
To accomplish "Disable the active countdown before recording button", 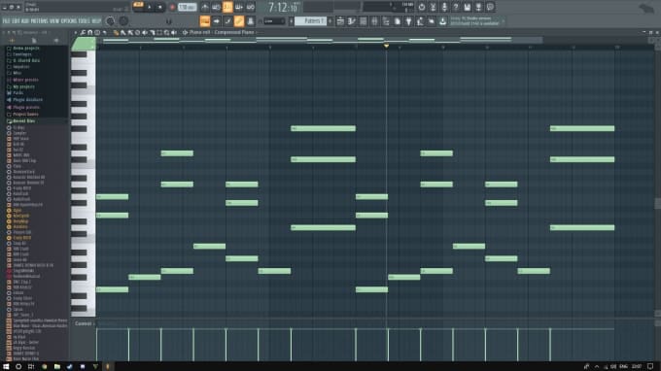I will pos(227,7).
